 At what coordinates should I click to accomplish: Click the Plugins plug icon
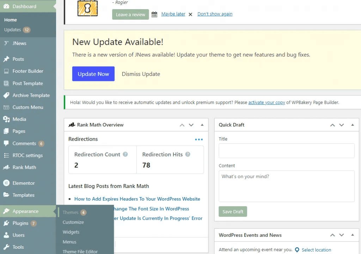coord(6,223)
